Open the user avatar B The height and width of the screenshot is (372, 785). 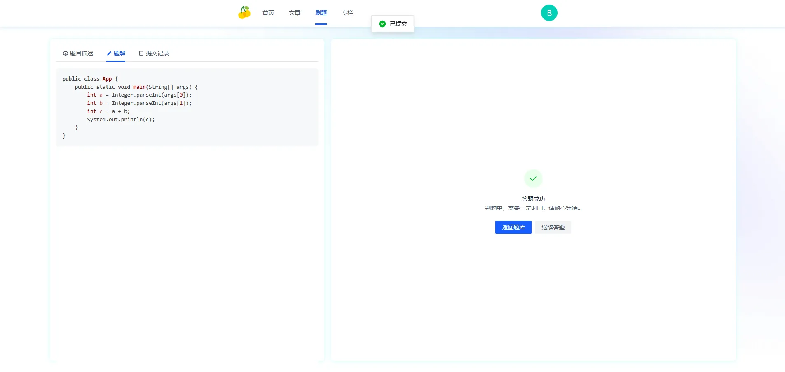tap(549, 13)
